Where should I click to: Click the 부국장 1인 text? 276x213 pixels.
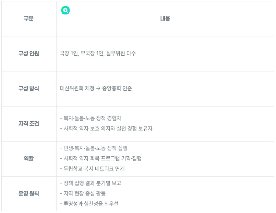tap(92, 54)
